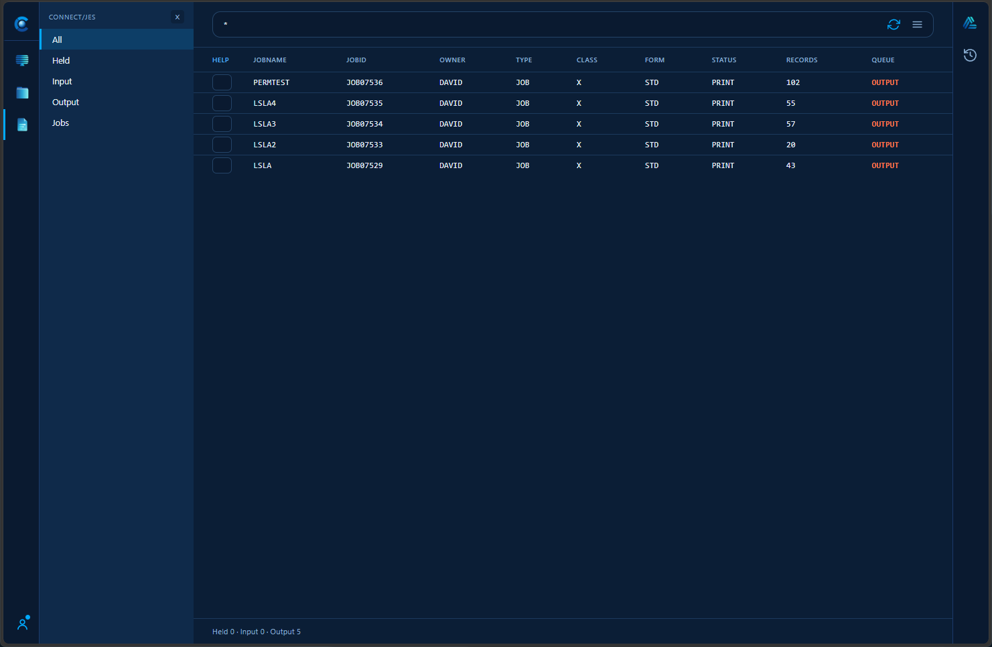
Task: Open the hamburger menu icon
Action: click(x=918, y=25)
